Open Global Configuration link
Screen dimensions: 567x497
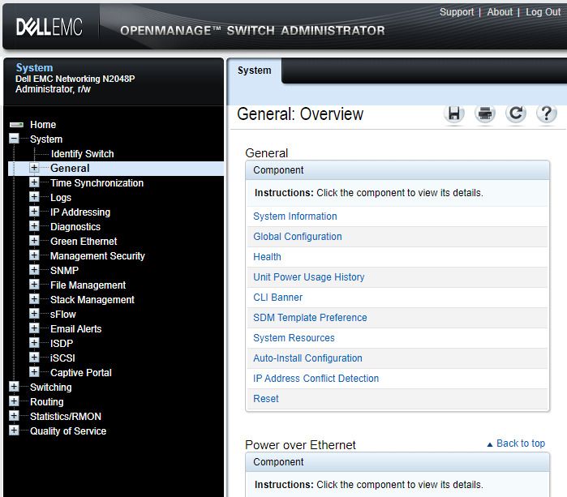(297, 237)
